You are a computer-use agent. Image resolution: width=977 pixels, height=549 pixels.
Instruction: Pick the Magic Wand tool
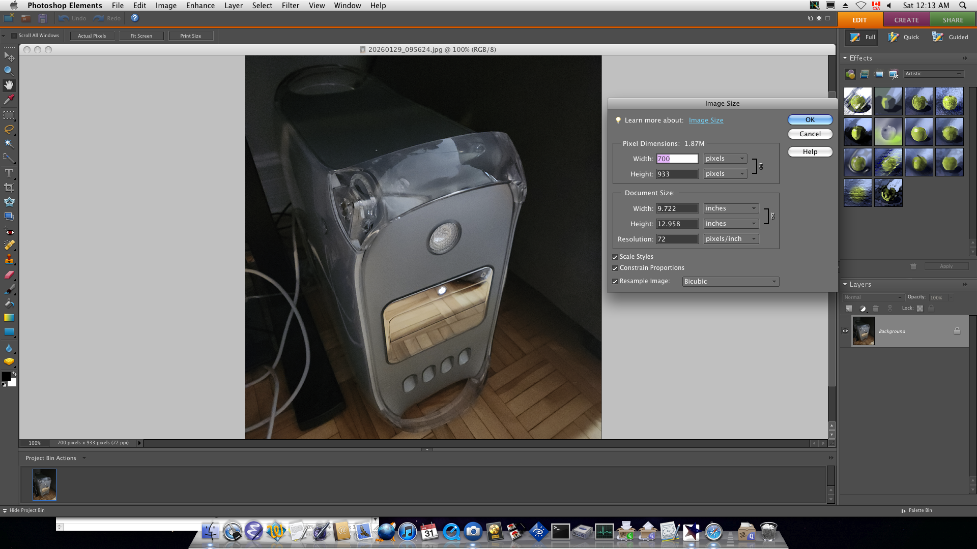click(x=9, y=143)
